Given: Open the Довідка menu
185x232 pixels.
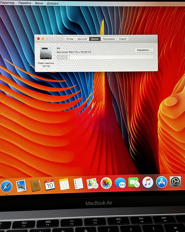Looking at the screenshot, I should pyautogui.click(x=53, y=3).
